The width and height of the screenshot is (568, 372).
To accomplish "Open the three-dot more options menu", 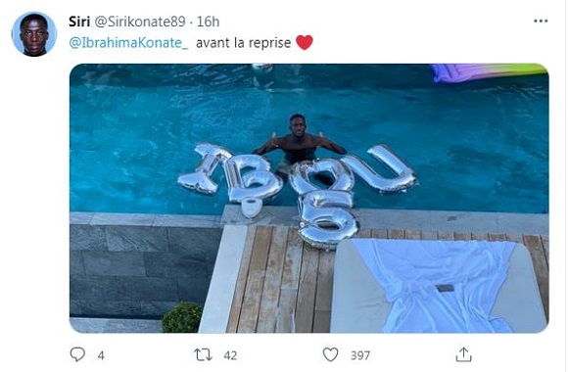I will 541,21.
